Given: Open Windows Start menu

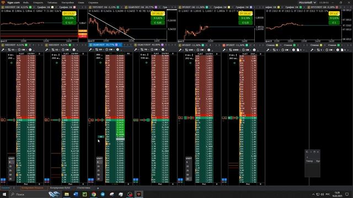Looking at the screenshot, I should click(x=4, y=194).
